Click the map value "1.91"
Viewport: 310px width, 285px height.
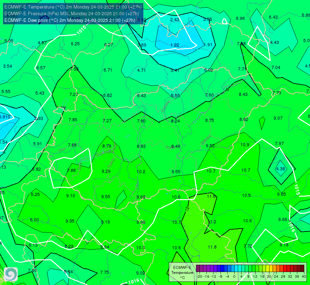tap(208, 45)
